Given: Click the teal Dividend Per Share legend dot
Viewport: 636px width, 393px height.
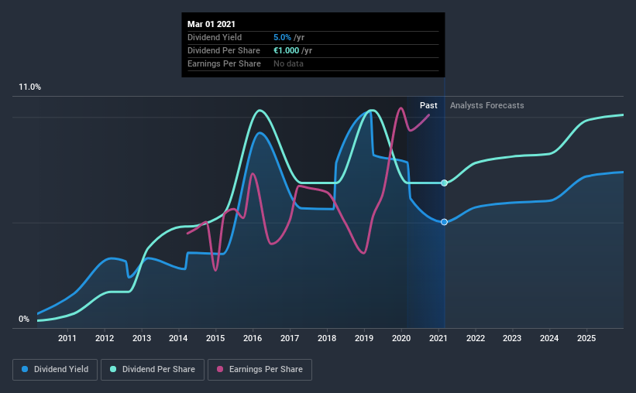Looking at the screenshot, I should coord(113,369).
